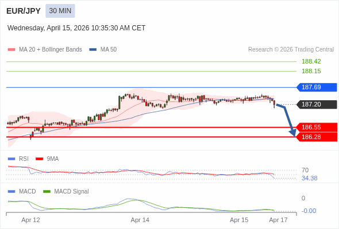Select the EUR/JPY pair title
Viewport: 339px width, 229px height.
(24, 11)
